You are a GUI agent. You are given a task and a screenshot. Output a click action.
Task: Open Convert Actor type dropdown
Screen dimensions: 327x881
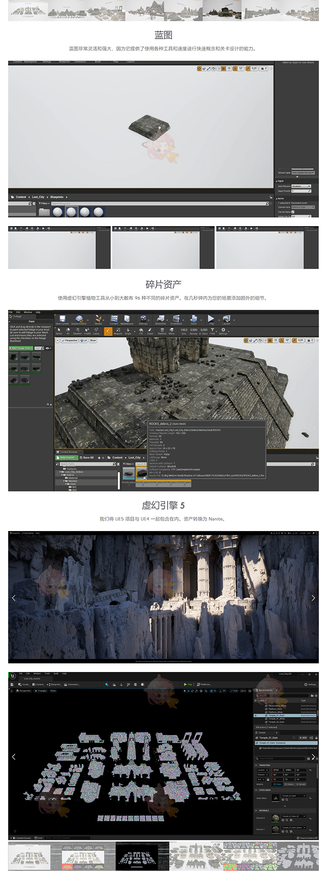tap(303, 207)
